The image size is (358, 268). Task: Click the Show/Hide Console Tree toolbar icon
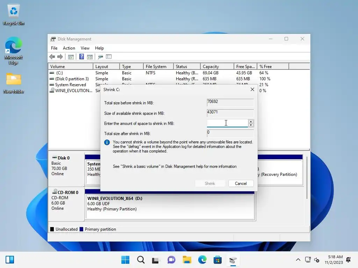(71, 57)
